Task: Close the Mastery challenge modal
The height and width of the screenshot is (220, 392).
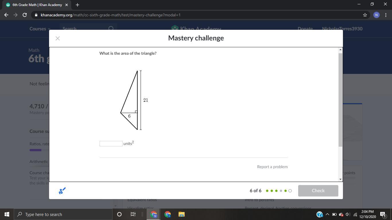Action: 58,38
